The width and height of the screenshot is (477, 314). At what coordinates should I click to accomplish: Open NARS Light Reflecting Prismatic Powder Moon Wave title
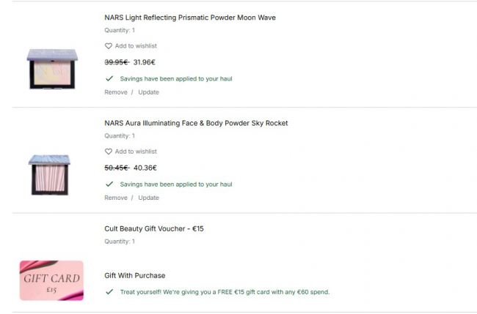pos(190,18)
